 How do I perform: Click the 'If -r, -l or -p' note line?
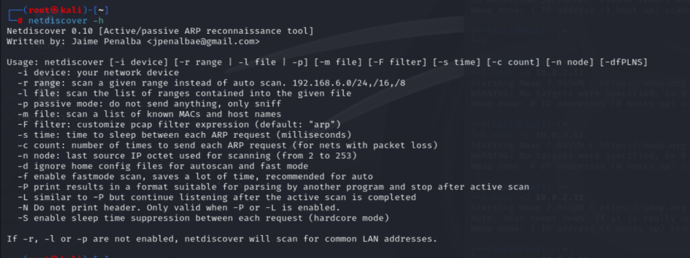[x=222, y=239]
